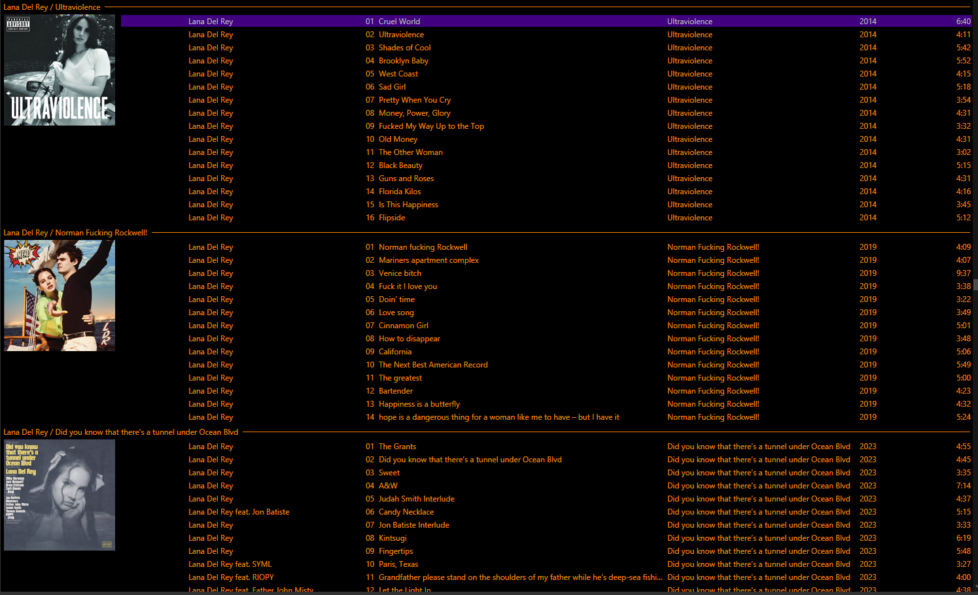Image resolution: width=978 pixels, height=595 pixels.
Task: Select the 'Lana Del Rey / Ultraviolence' group header
Action: pos(52,7)
